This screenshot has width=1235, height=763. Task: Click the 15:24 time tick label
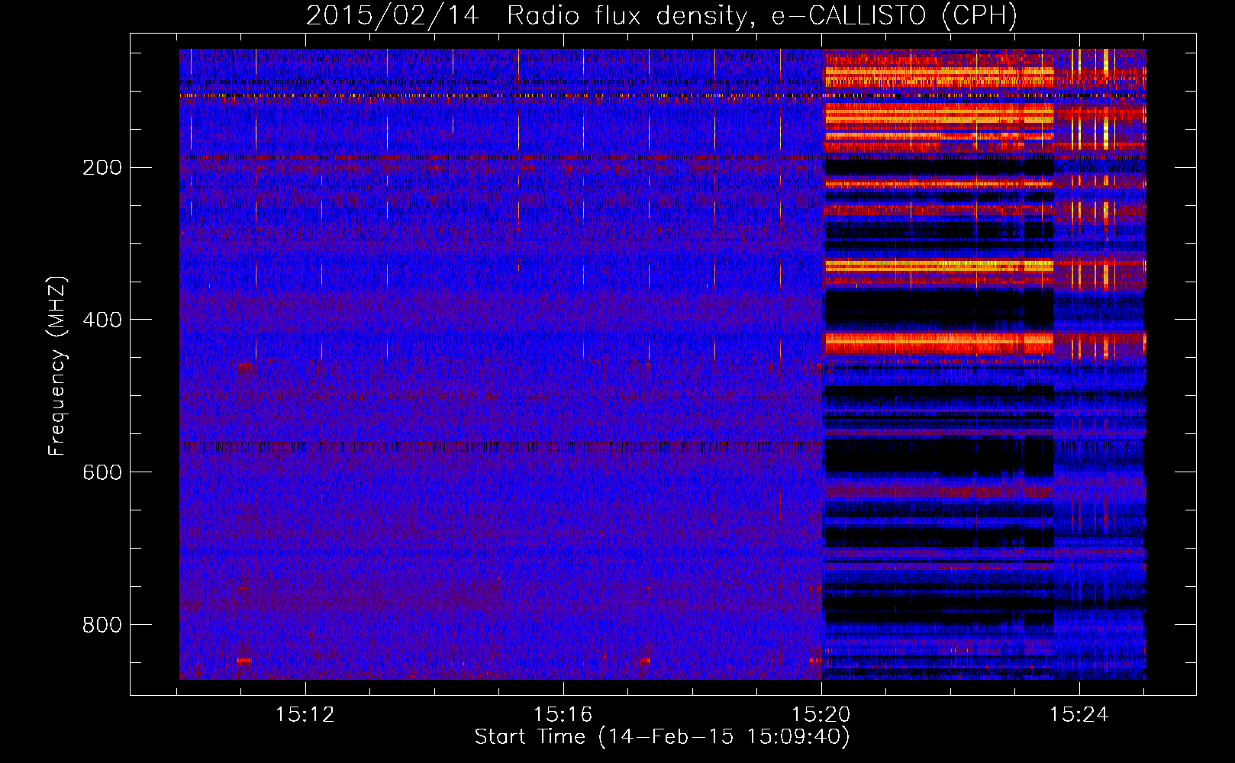pos(1079,715)
